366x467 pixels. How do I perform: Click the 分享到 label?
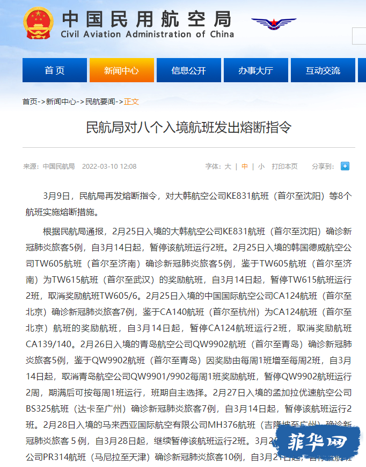pyautogui.click(x=323, y=167)
